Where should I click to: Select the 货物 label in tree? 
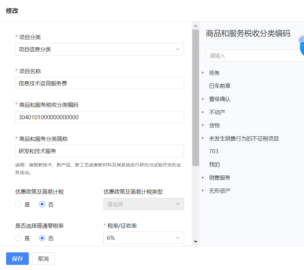pyautogui.click(x=214, y=125)
